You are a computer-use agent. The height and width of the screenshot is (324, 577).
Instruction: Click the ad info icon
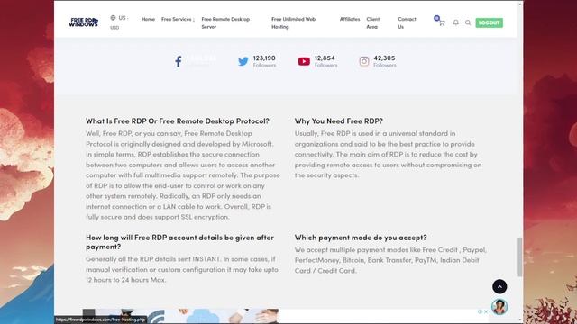[x=480, y=311]
